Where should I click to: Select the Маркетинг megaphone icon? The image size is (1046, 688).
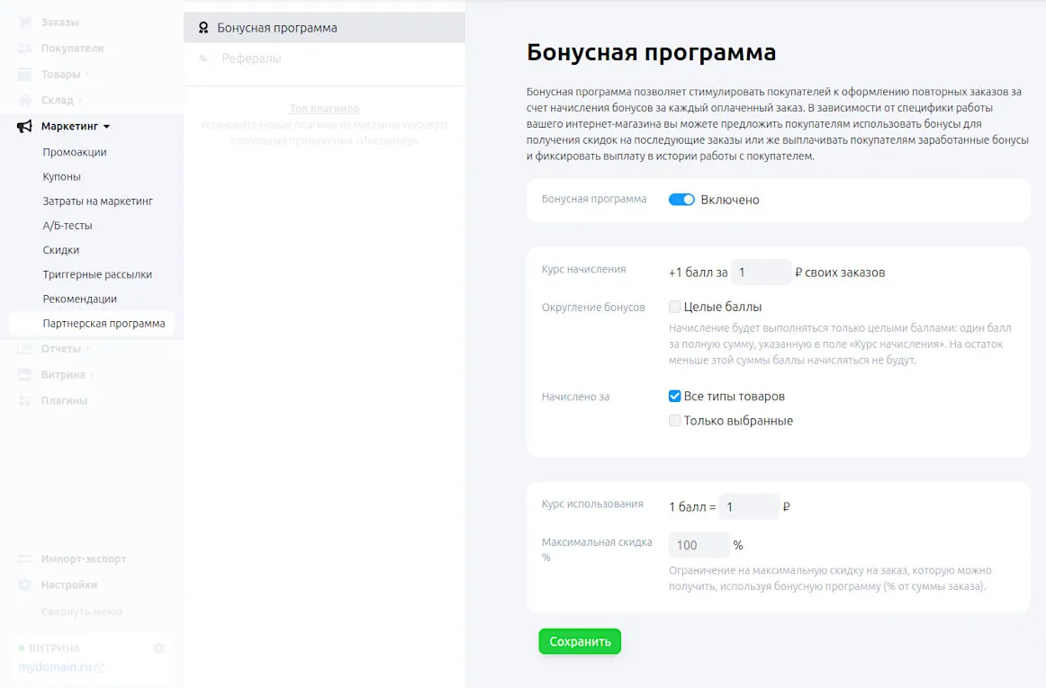23,126
